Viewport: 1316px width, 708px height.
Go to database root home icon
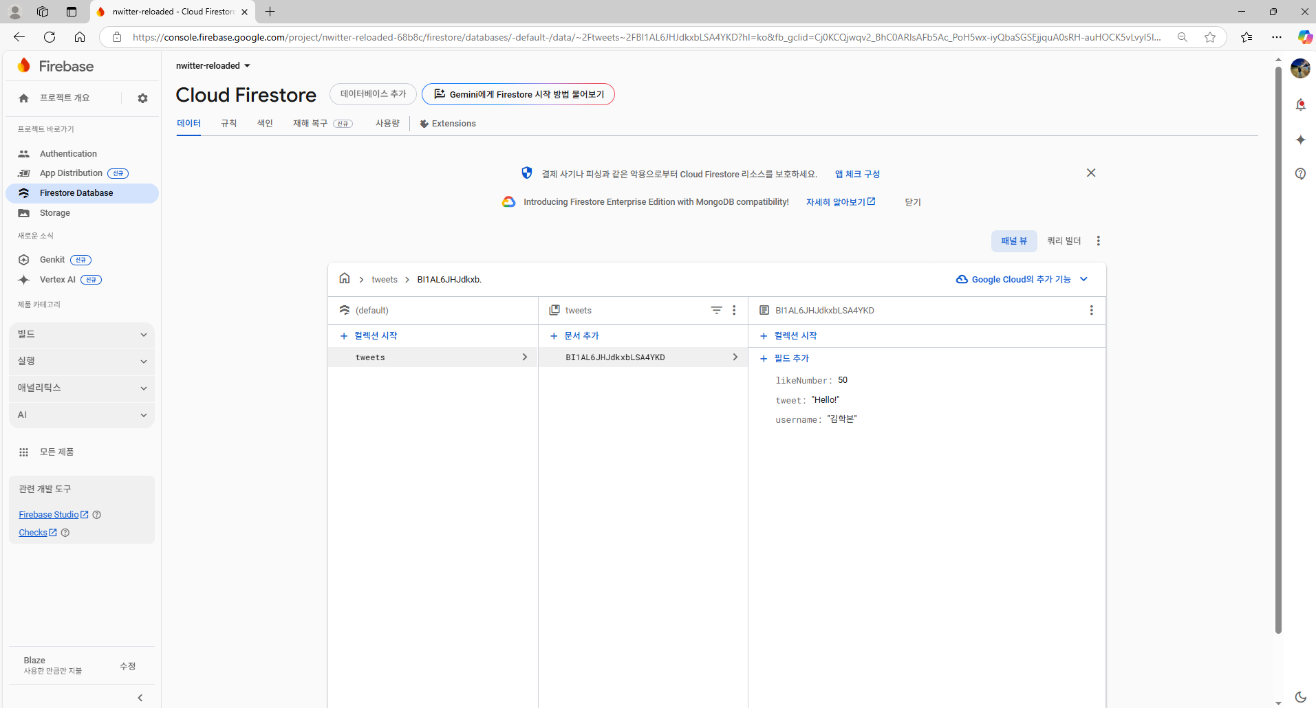345,278
